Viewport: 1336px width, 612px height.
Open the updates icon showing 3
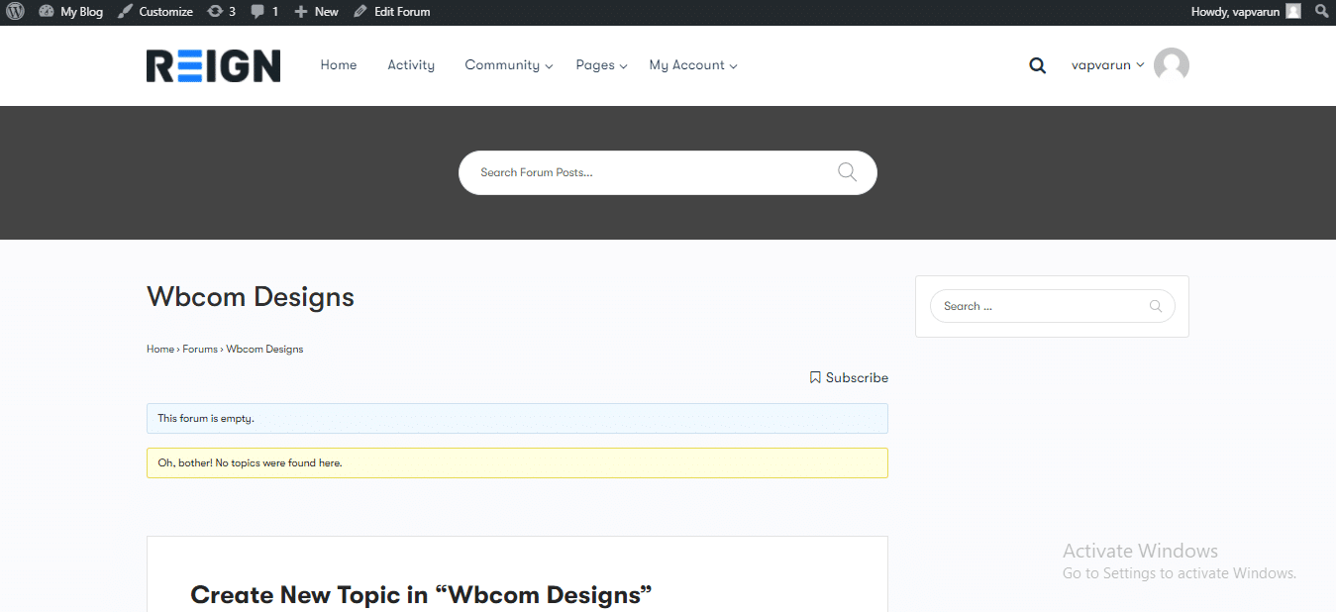(x=222, y=12)
